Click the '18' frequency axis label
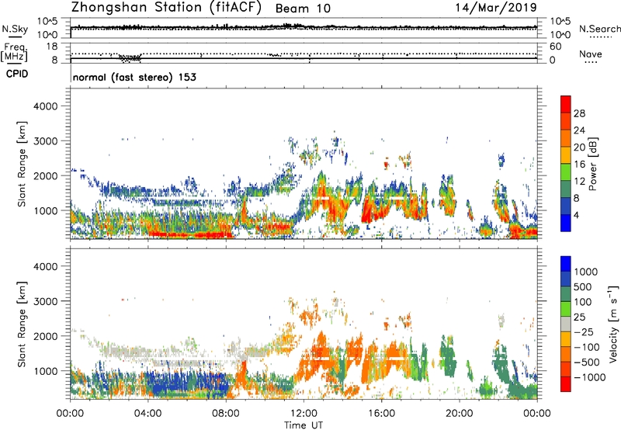 click(x=51, y=47)
